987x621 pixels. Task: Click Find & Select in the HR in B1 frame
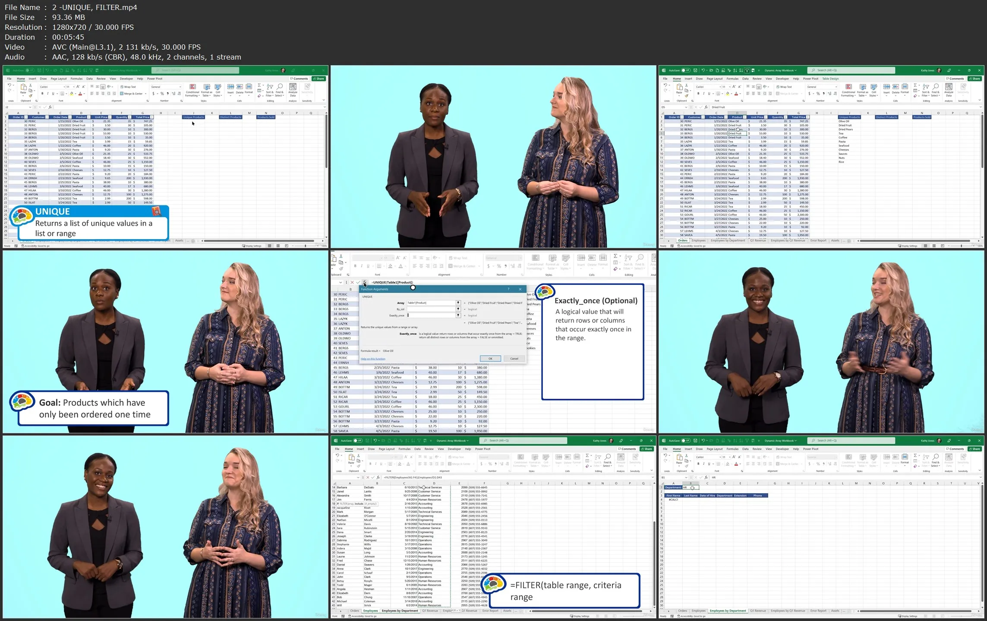[935, 460]
